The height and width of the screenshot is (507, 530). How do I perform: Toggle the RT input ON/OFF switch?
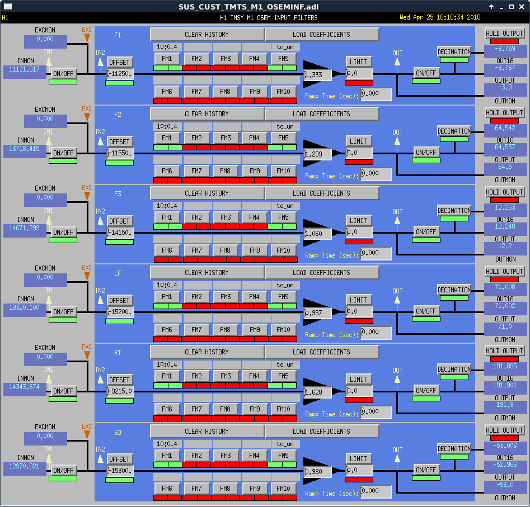[63, 391]
